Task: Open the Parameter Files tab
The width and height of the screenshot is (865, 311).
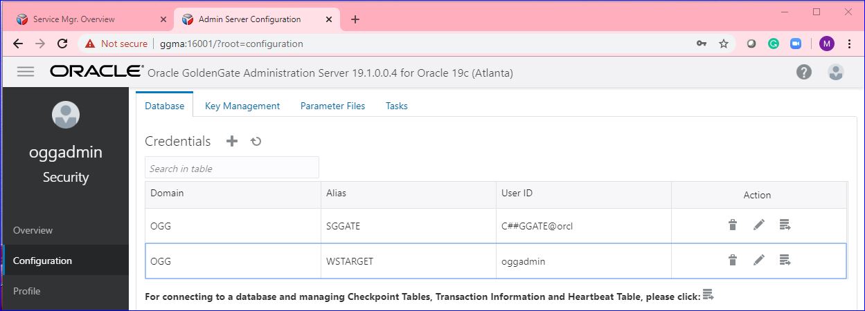Action: coord(332,106)
